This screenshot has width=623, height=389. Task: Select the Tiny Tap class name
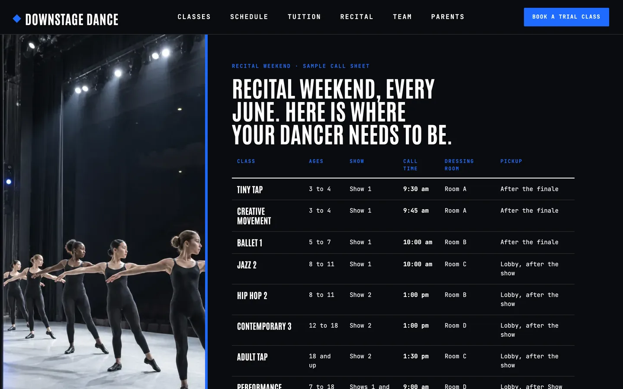250,190
